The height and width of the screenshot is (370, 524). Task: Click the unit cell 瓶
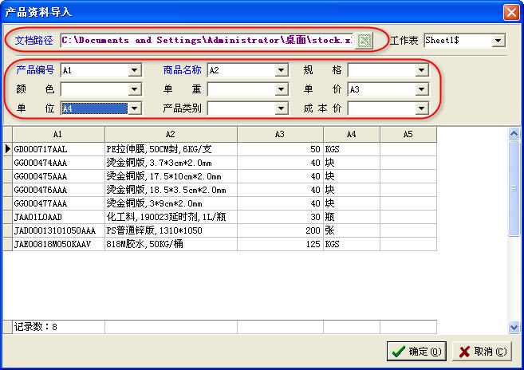(x=352, y=217)
